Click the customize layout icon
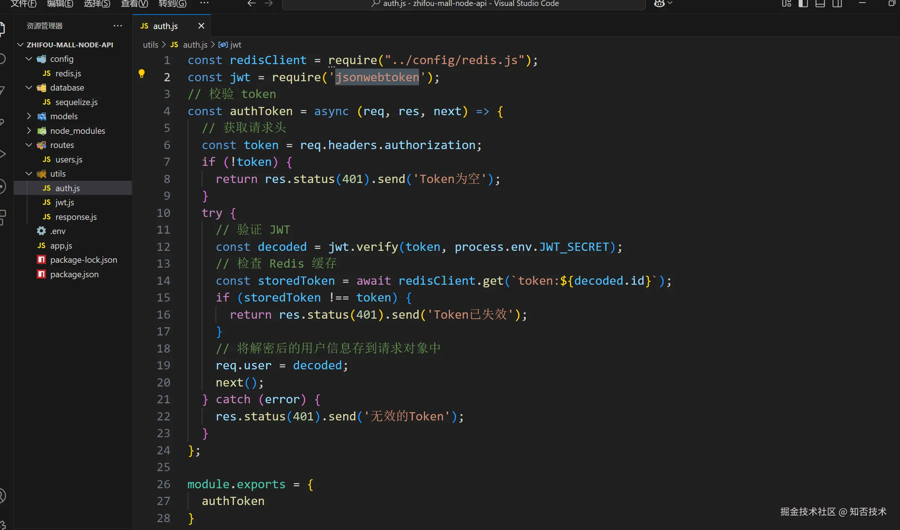900x530 pixels. pyautogui.click(x=786, y=4)
